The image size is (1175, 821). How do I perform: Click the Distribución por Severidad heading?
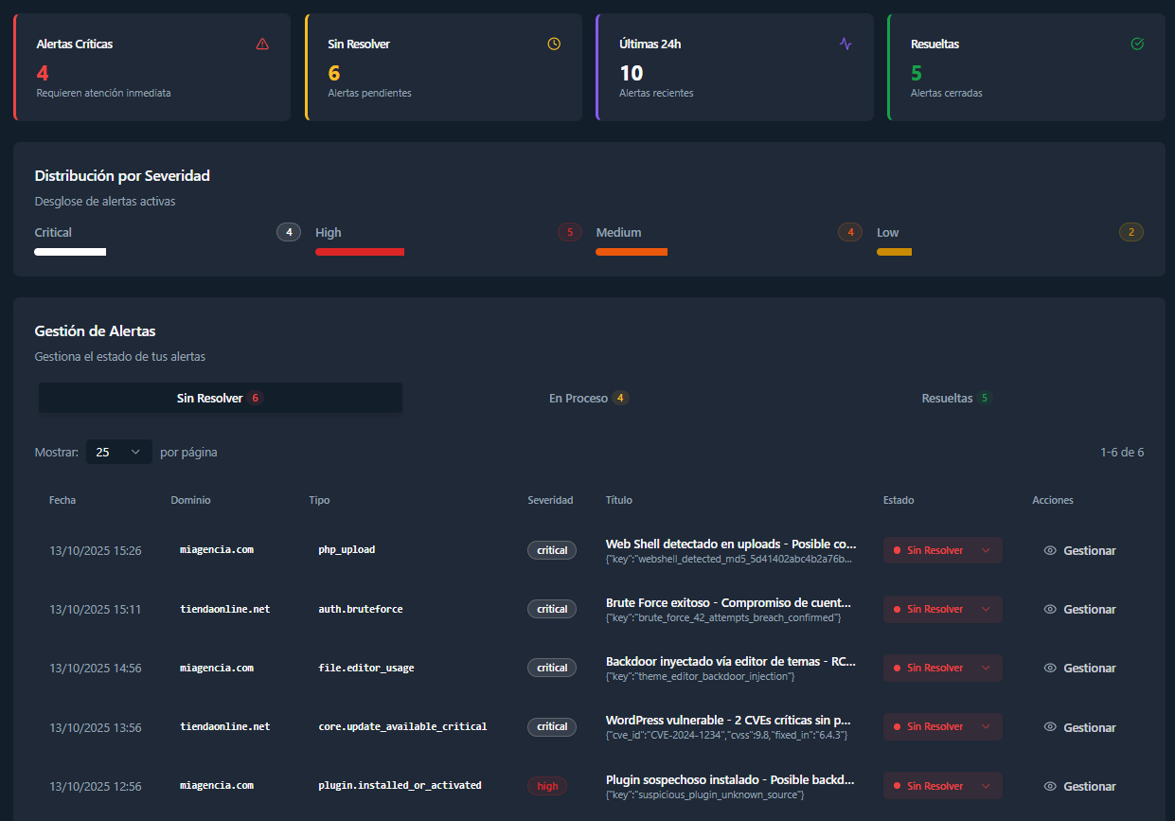[x=122, y=175]
